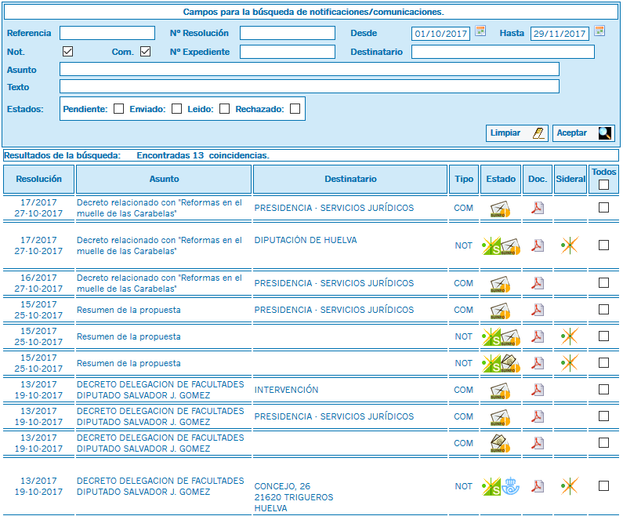
Task: Enable the Rechazado state filter
Action: (x=295, y=108)
